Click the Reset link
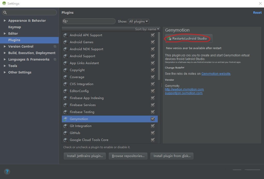 pyautogui.click(x=257, y=13)
